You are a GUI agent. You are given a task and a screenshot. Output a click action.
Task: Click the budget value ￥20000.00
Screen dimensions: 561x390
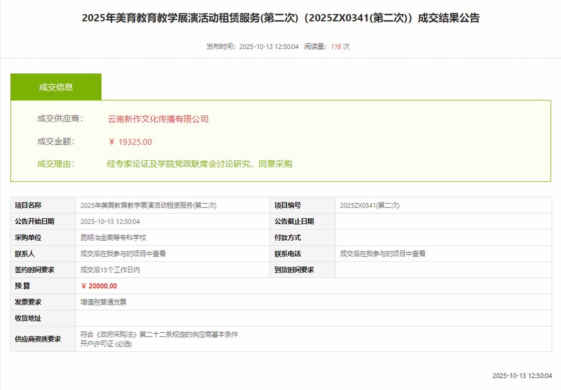click(x=99, y=286)
